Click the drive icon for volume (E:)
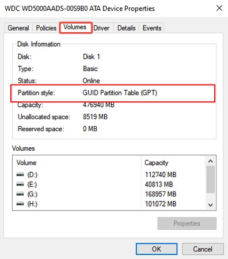228x259 pixels. click(20, 184)
